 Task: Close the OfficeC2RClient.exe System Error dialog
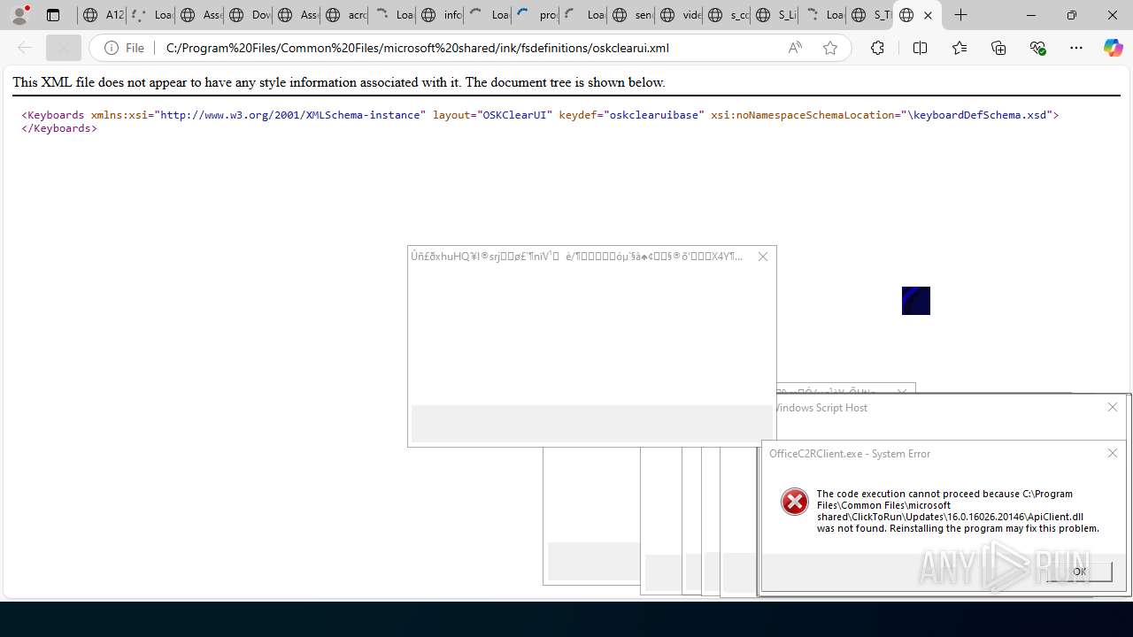coord(1113,453)
